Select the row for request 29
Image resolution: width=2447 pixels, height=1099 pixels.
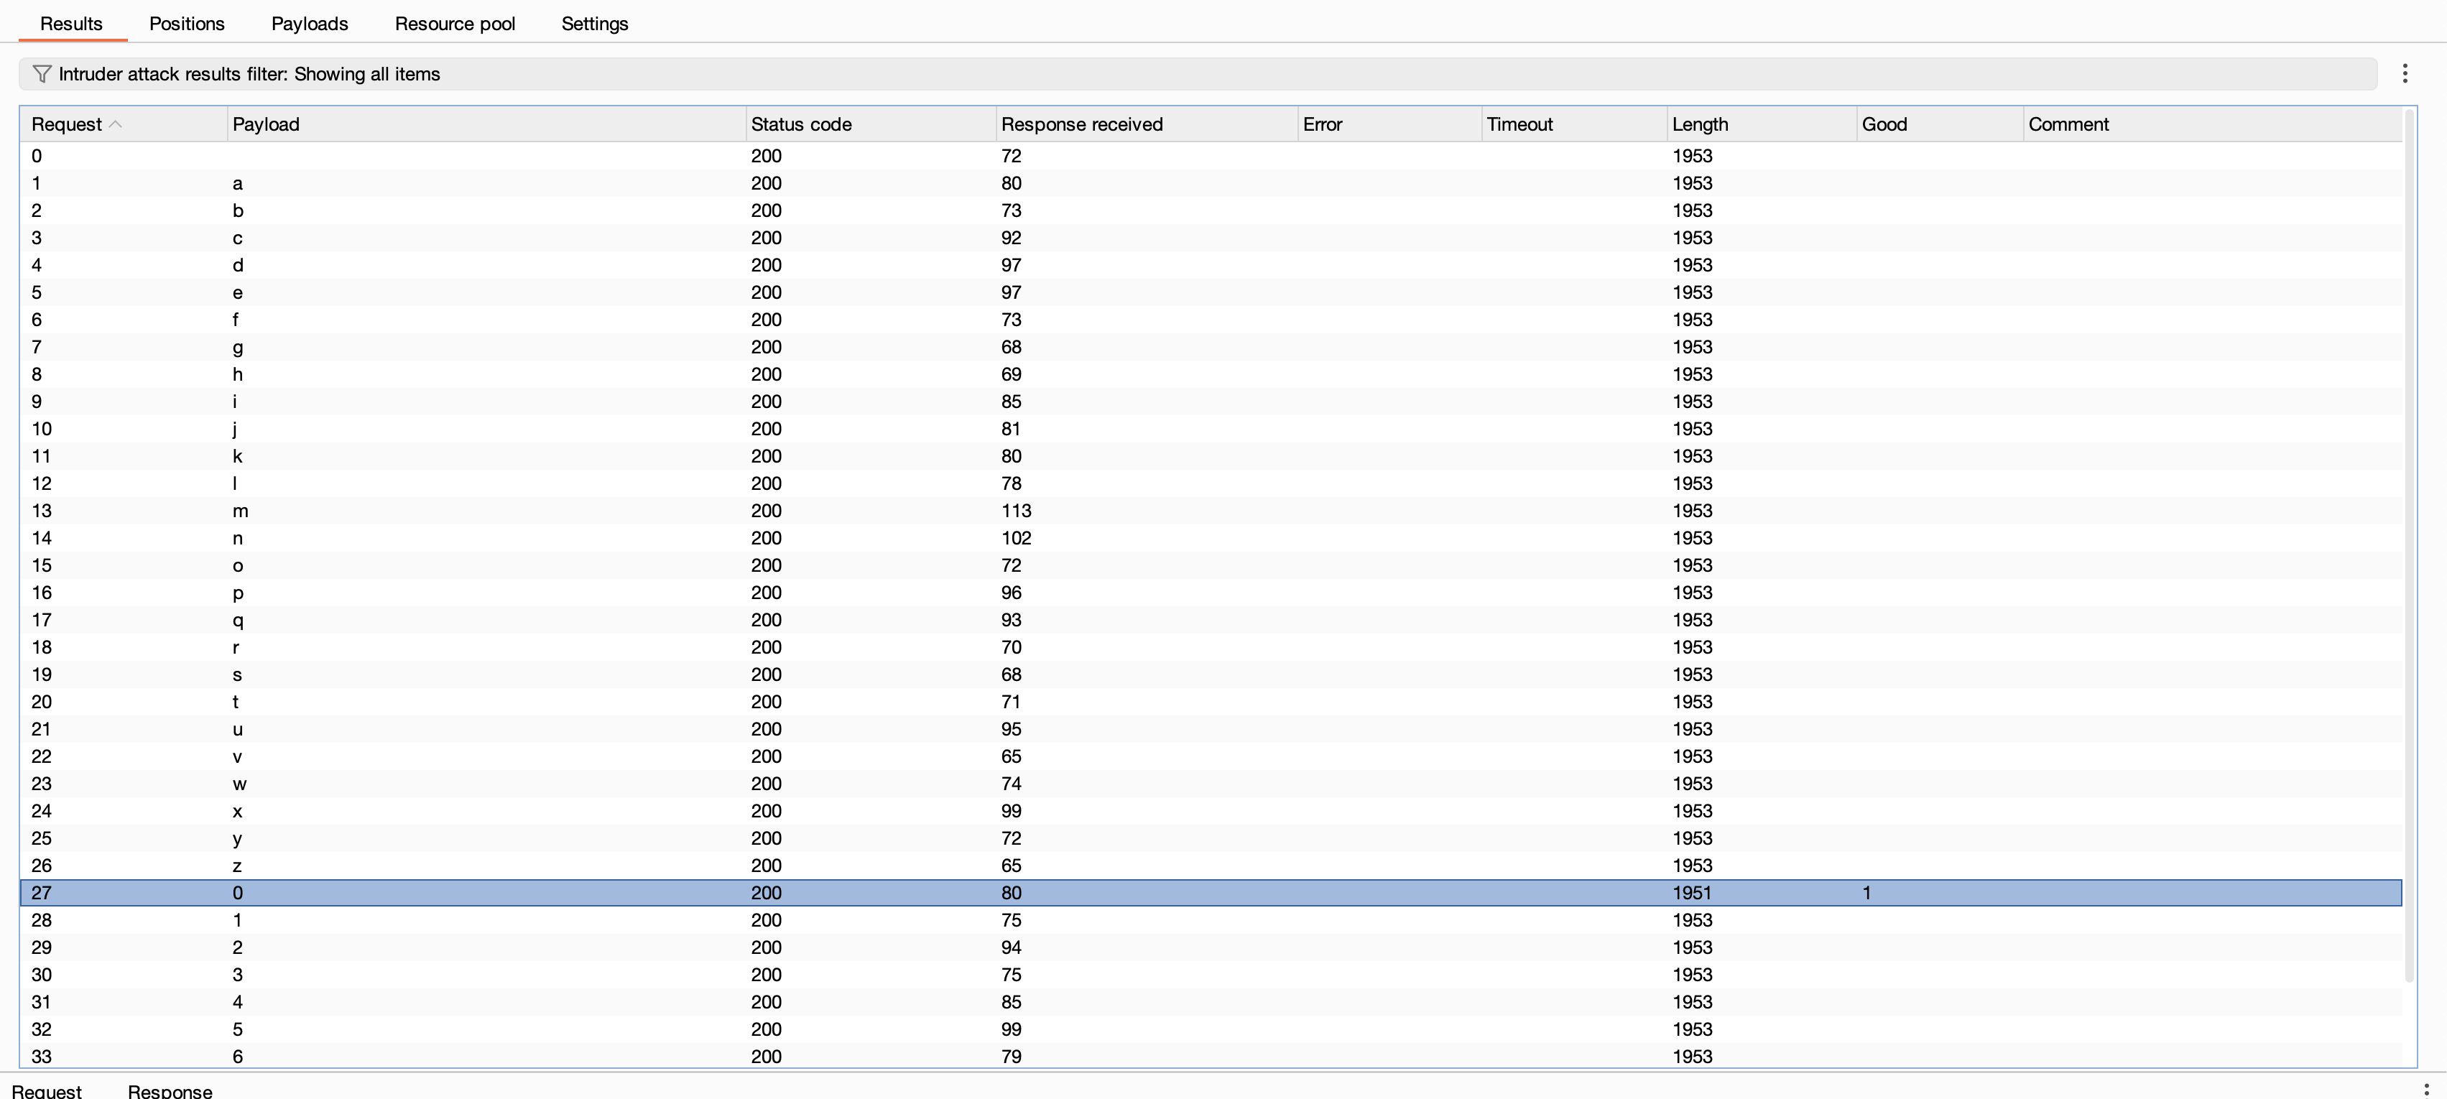(1211, 948)
